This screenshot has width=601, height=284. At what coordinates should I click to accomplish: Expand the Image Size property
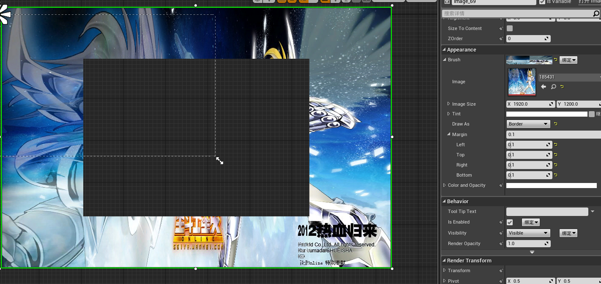[x=449, y=104]
